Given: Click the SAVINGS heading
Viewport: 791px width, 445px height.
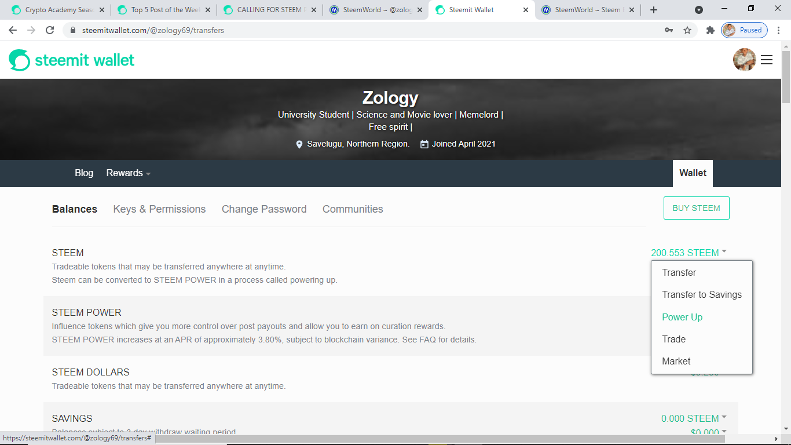Looking at the screenshot, I should pyautogui.click(x=72, y=418).
